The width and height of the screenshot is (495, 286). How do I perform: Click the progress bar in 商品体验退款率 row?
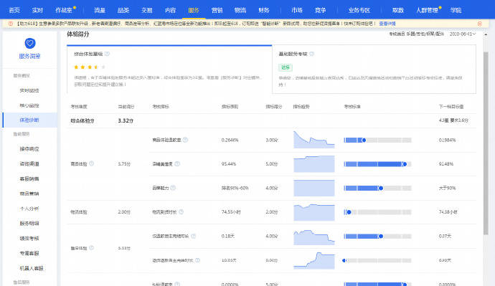pos(377,140)
